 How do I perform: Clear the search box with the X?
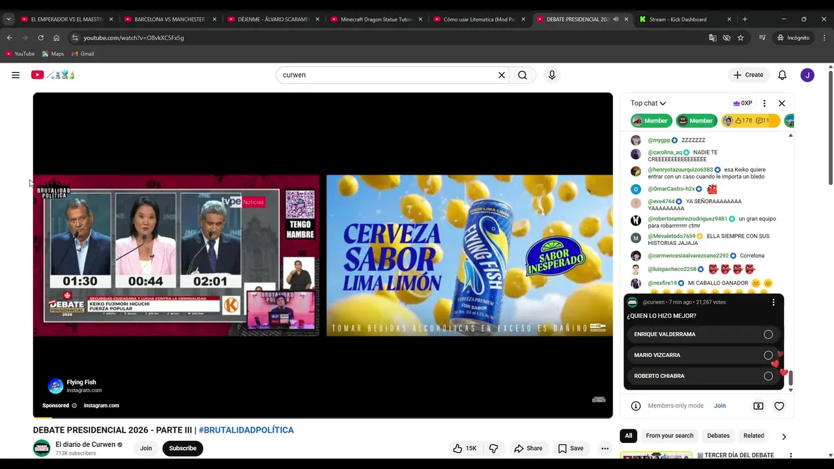(502, 75)
